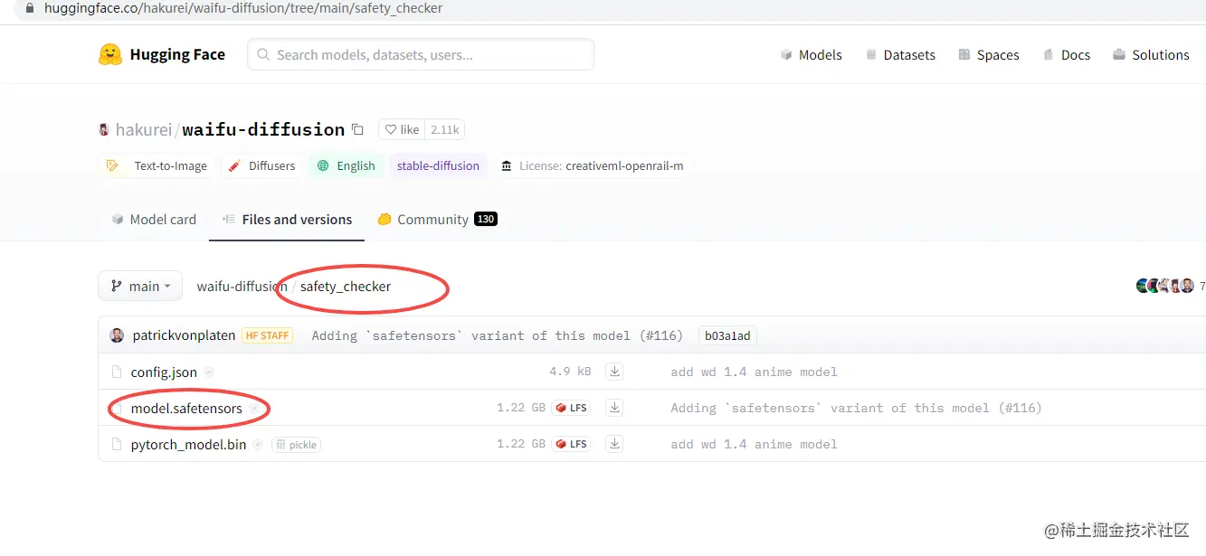Open the pytorch_model.bin file
The height and width of the screenshot is (556, 1206).
coord(188,444)
